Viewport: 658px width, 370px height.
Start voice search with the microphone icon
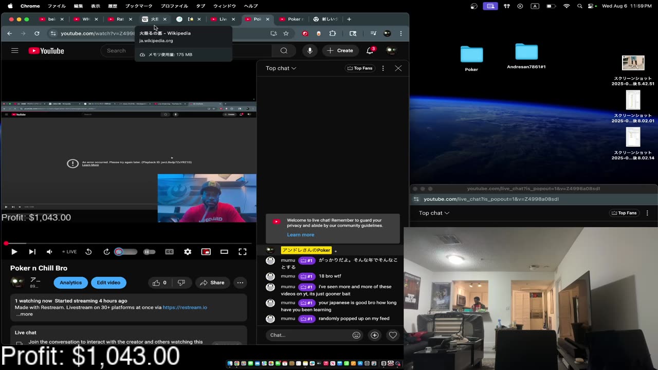tap(309, 50)
